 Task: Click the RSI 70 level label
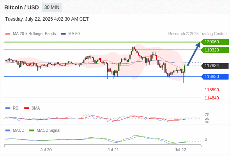point(207,115)
